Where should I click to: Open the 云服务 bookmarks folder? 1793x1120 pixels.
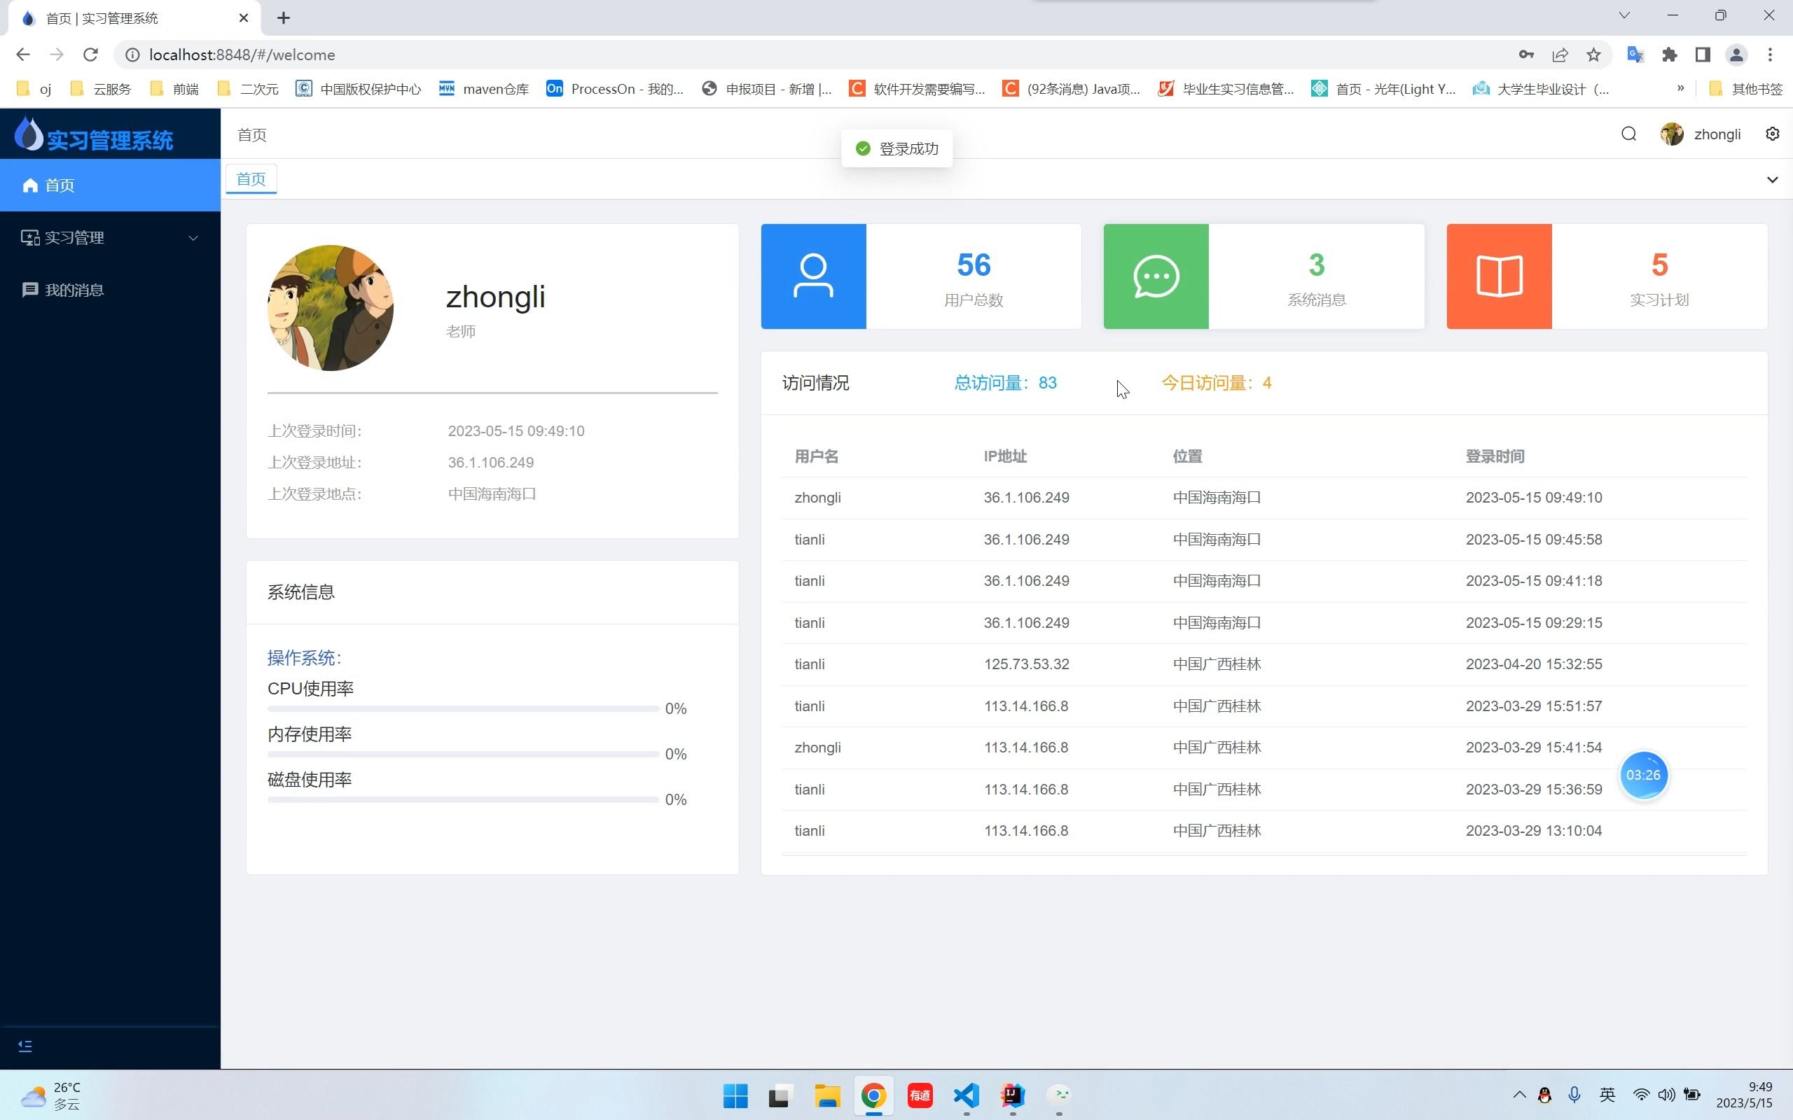point(101,89)
